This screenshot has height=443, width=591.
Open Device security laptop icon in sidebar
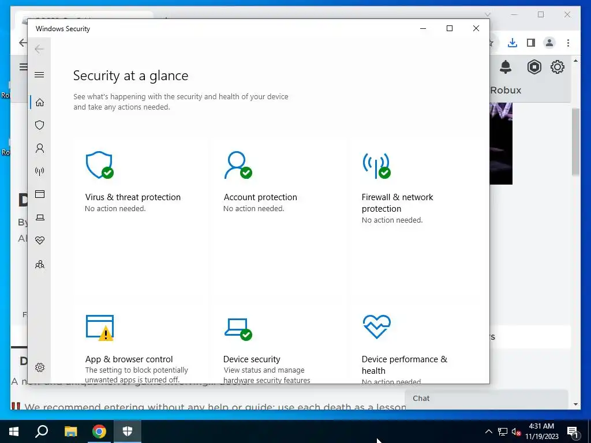40,217
